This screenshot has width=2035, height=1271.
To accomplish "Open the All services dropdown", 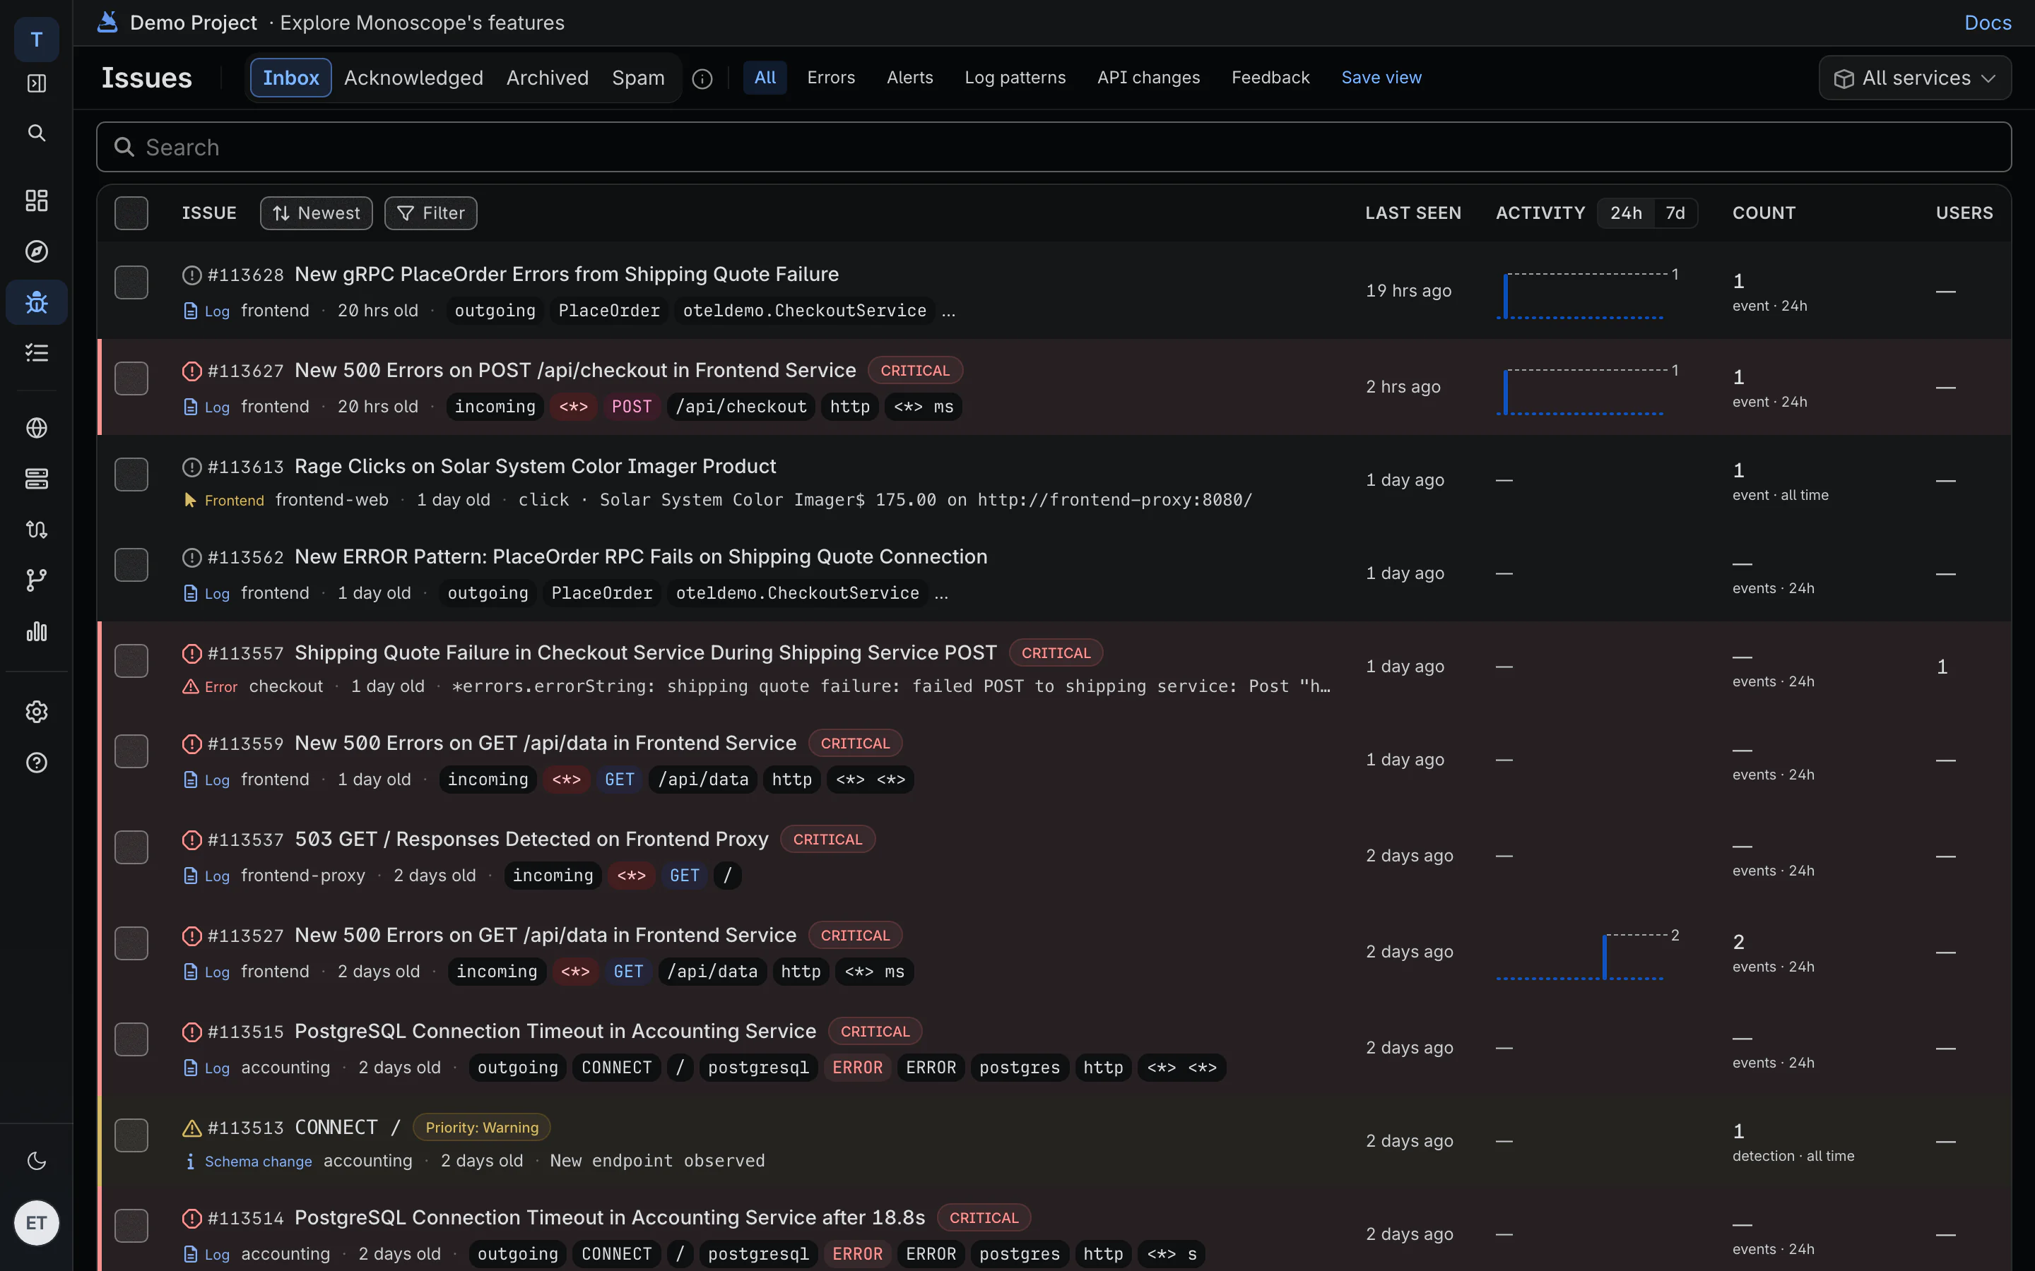I will tap(1915, 78).
